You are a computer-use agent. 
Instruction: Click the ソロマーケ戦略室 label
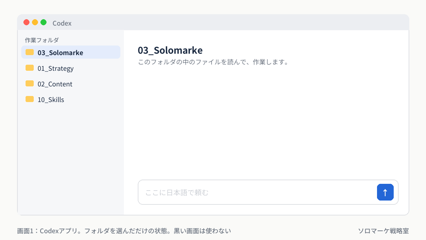click(383, 231)
